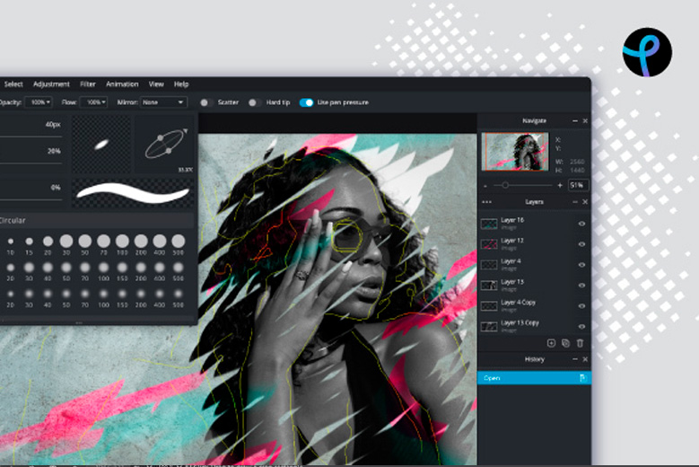The image size is (699, 467).
Task: Click the zoom in plus in Navigate
Action: pos(560,185)
